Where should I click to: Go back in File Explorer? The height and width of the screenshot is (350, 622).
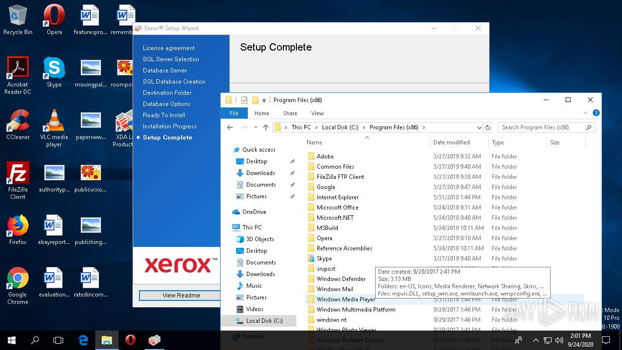[x=230, y=127]
